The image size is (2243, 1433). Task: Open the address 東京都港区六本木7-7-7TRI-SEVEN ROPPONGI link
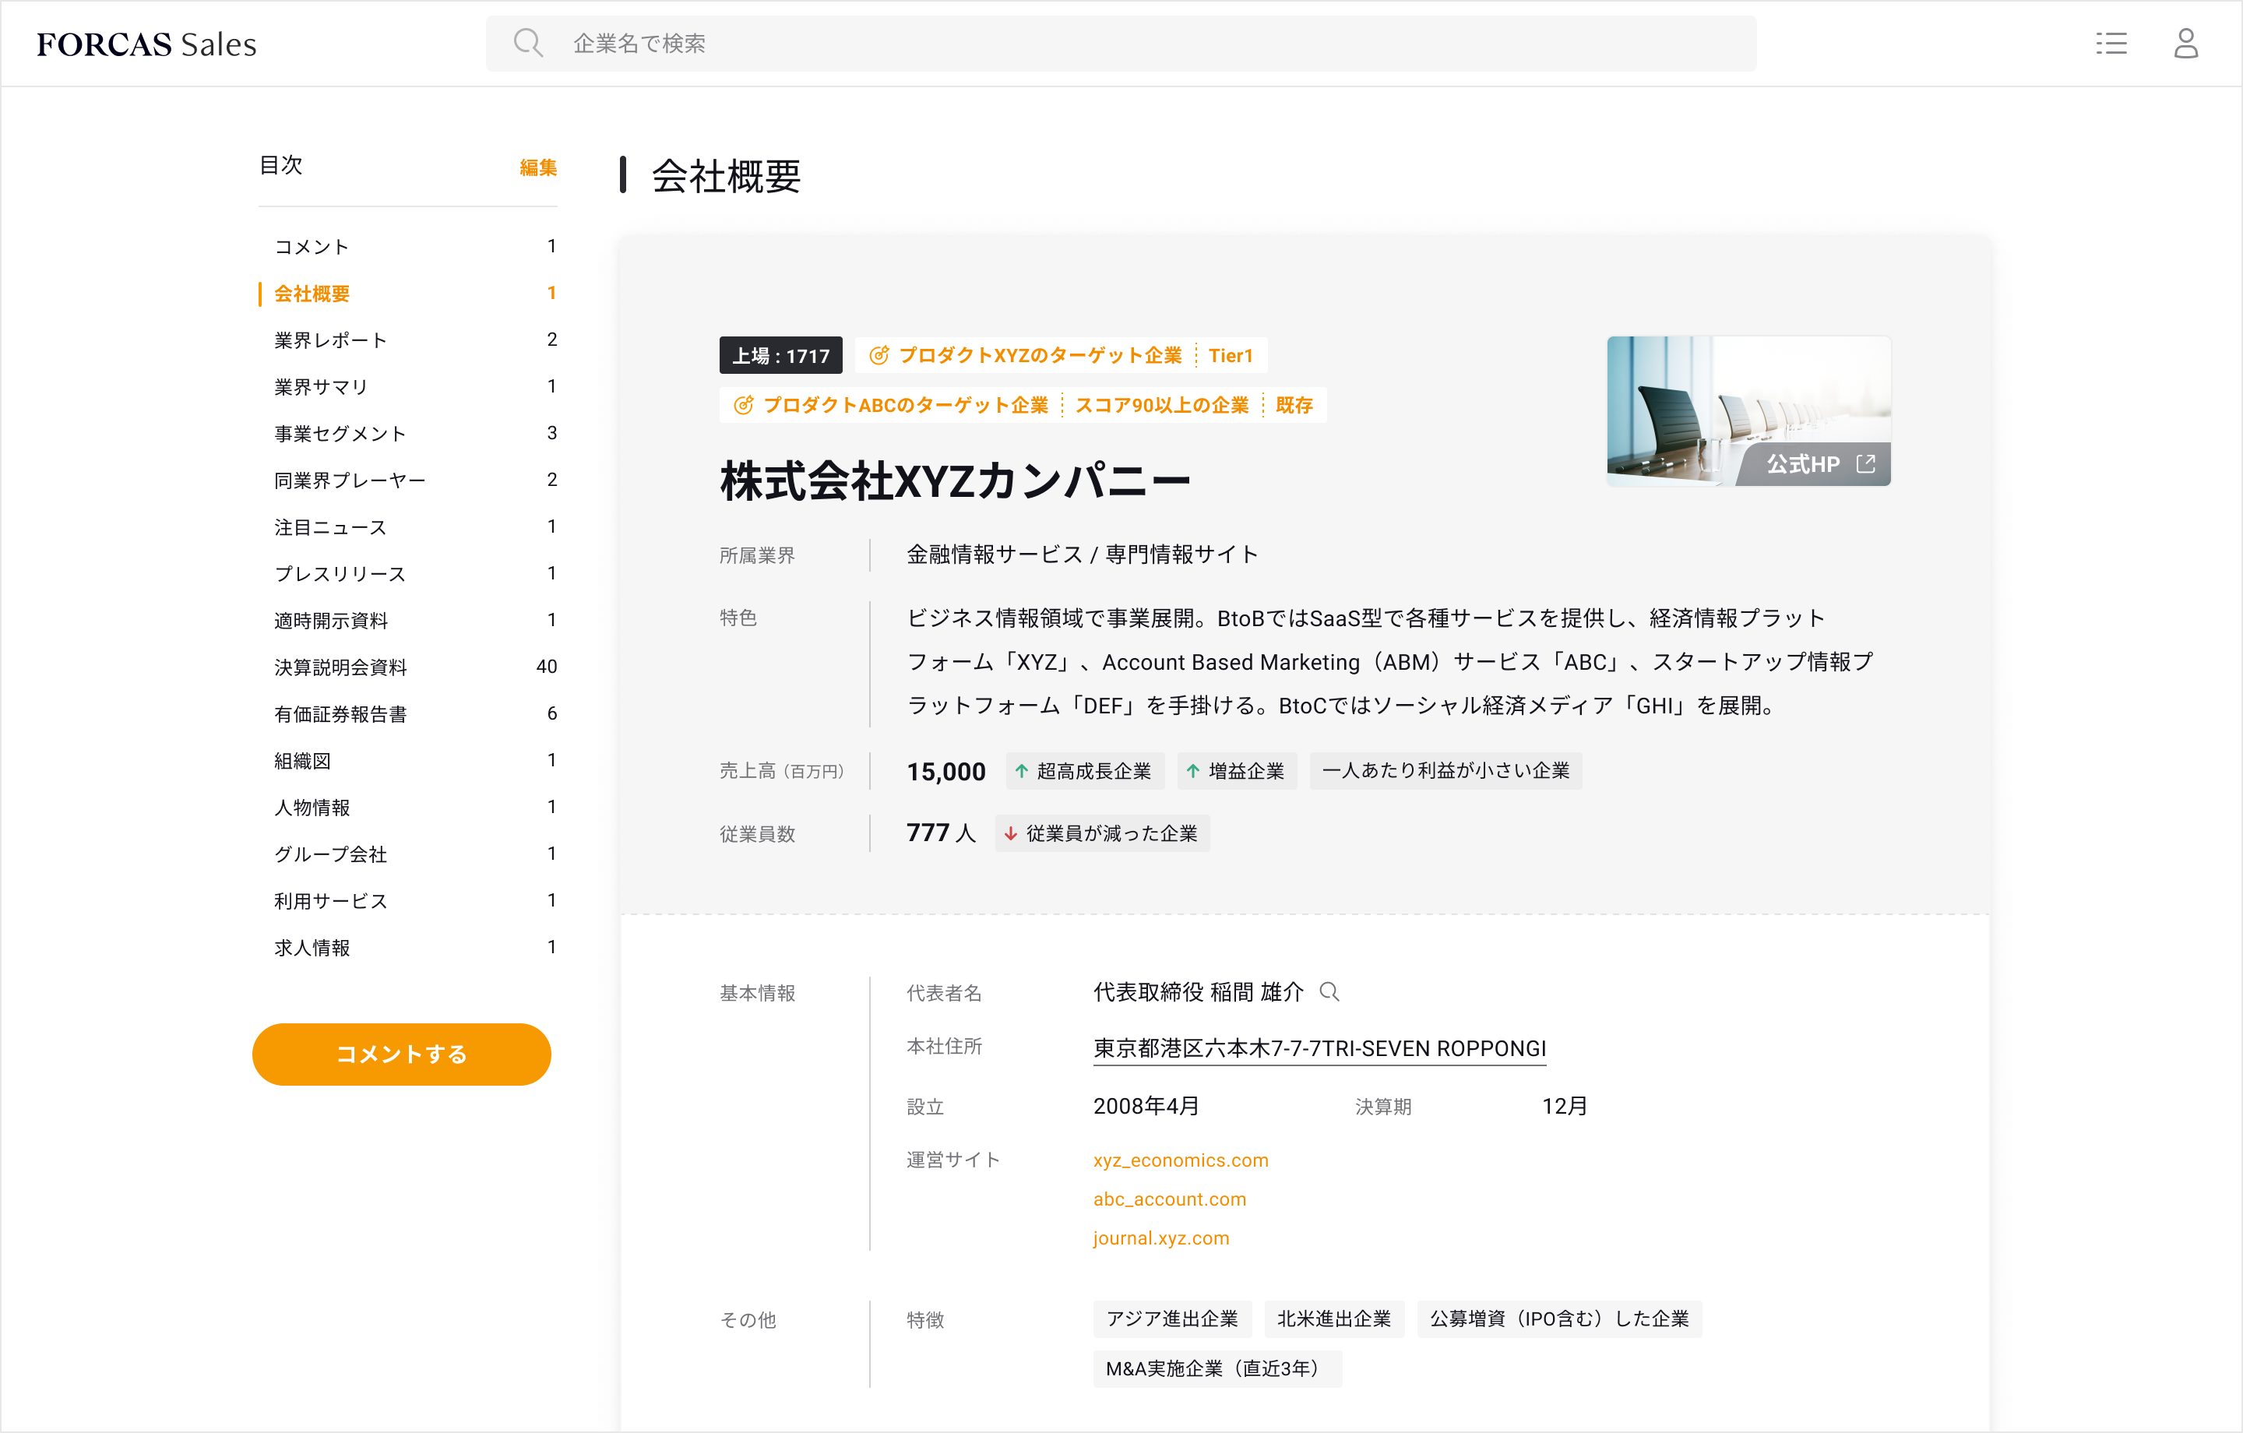(1319, 1049)
